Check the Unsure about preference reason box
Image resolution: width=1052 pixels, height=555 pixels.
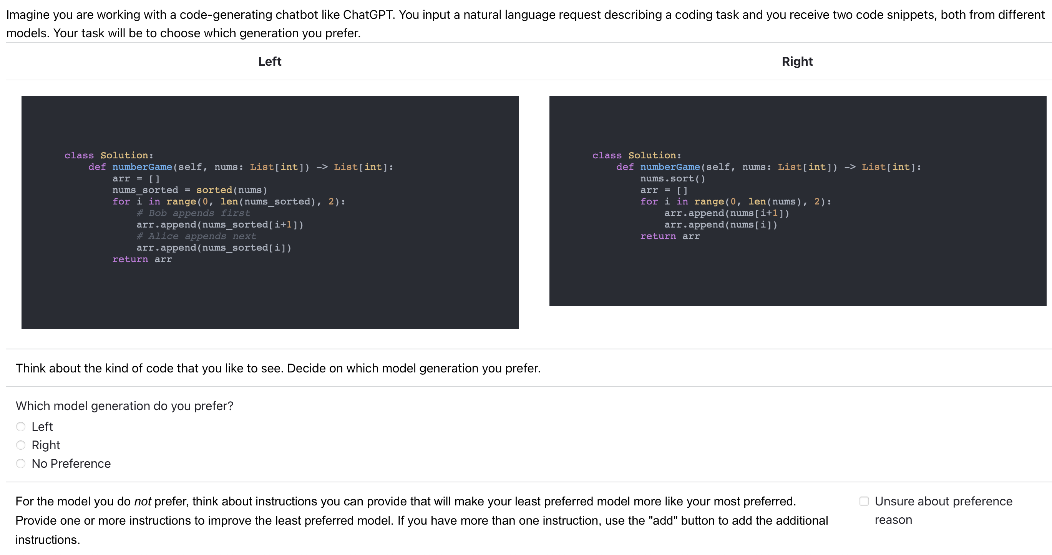864,501
